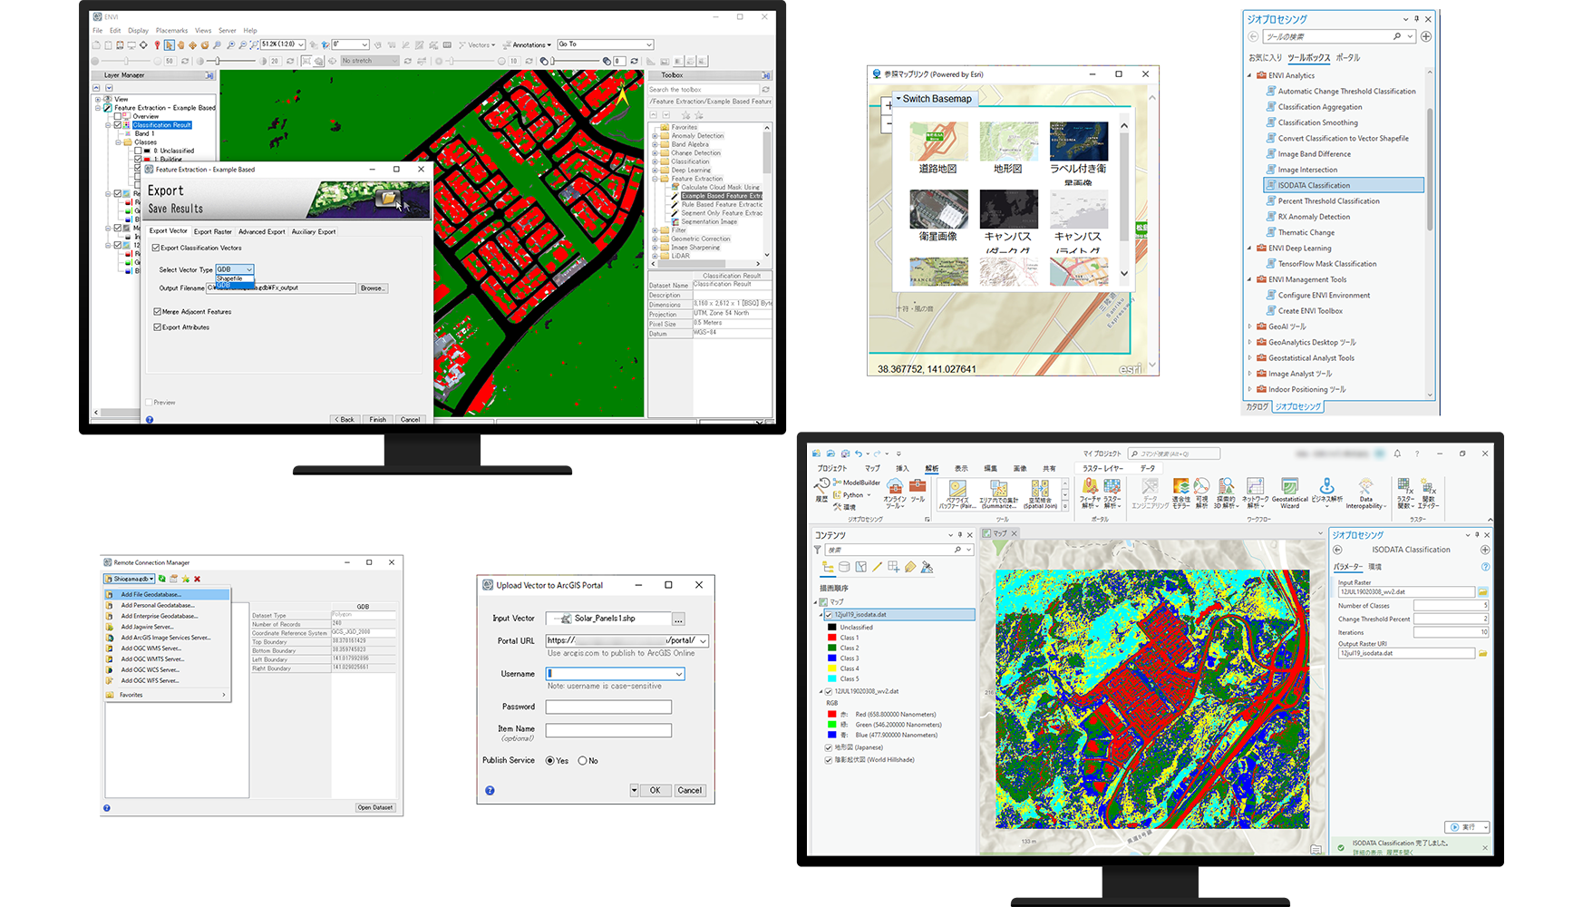
Task: Hide the 12jul19_isodata.dat layer
Action: pyautogui.click(x=829, y=614)
